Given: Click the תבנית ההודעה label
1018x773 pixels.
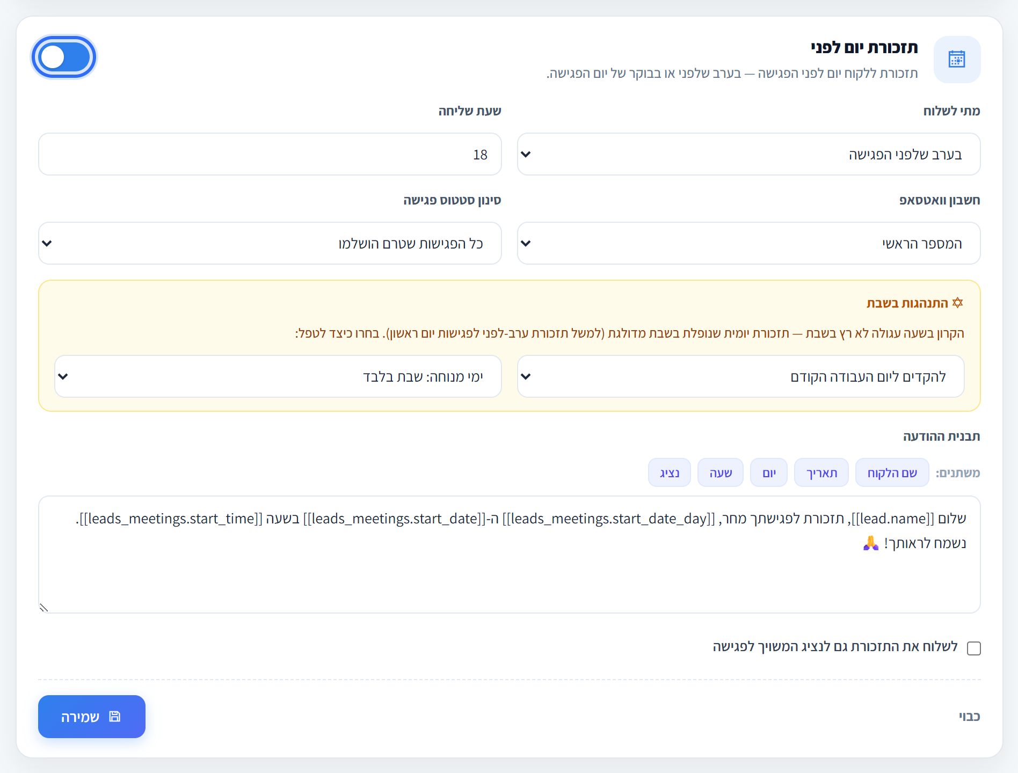Looking at the screenshot, I should (x=942, y=436).
